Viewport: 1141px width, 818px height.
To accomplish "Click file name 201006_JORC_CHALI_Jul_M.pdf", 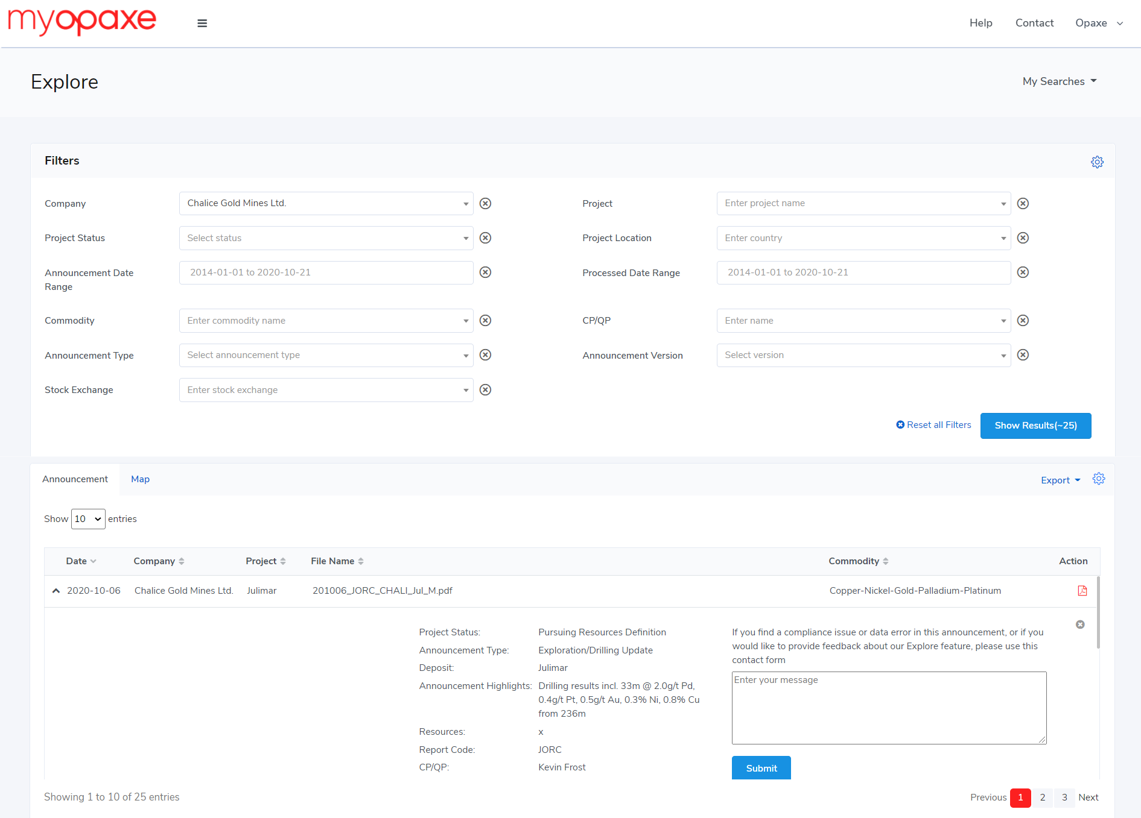I will 382,591.
